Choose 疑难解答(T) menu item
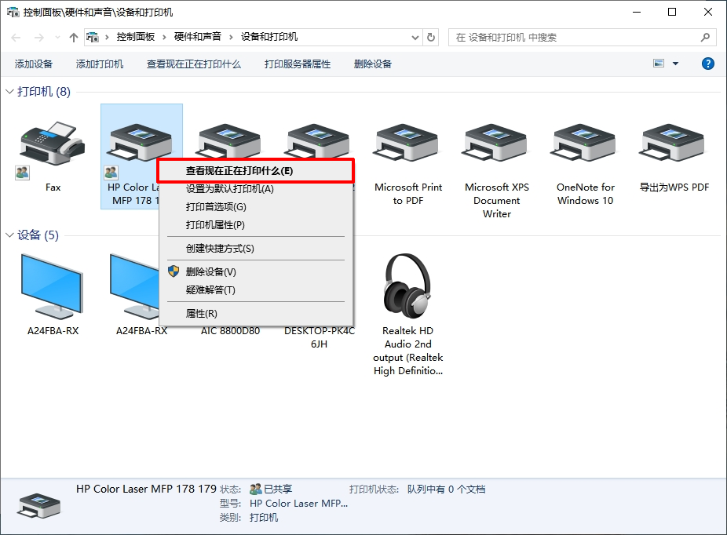 [x=256, y=290]
